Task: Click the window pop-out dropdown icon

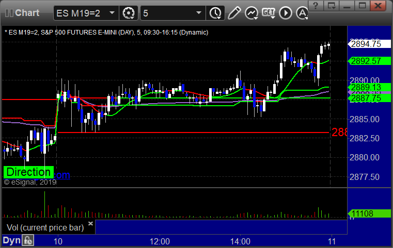Action: pos(332,6)
